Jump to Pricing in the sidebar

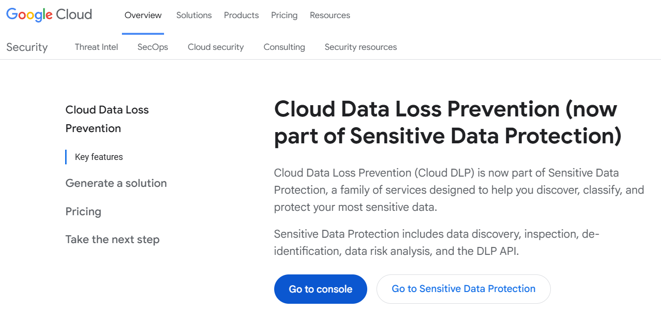pos(83,211)
